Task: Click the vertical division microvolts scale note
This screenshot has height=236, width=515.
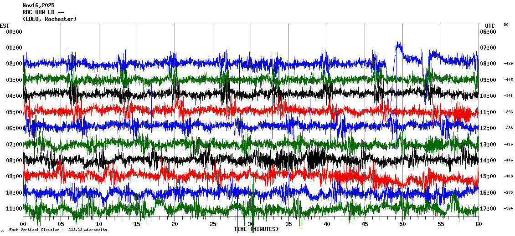Action: click(x=58, y=230)
